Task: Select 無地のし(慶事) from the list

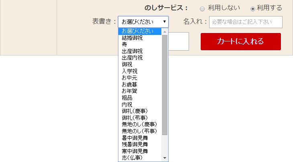Action: [140, 124]
